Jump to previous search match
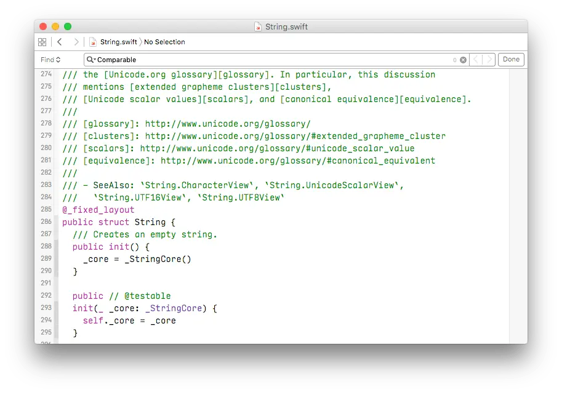 476,60
